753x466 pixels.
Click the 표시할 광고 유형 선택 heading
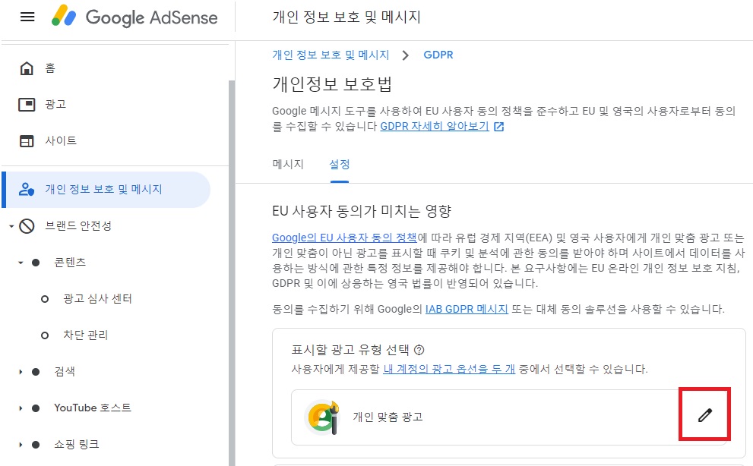tap(350, 349)
